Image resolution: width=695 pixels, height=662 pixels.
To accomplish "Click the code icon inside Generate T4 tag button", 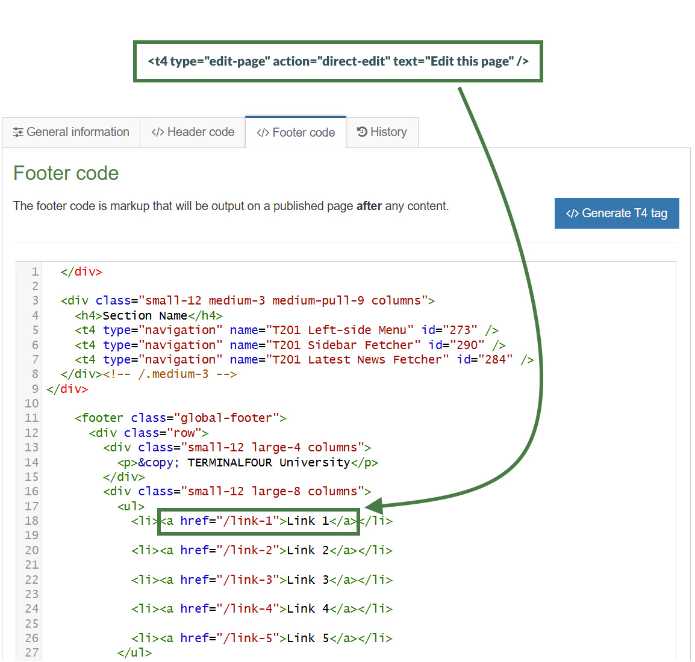I will (x=572, y=214).
